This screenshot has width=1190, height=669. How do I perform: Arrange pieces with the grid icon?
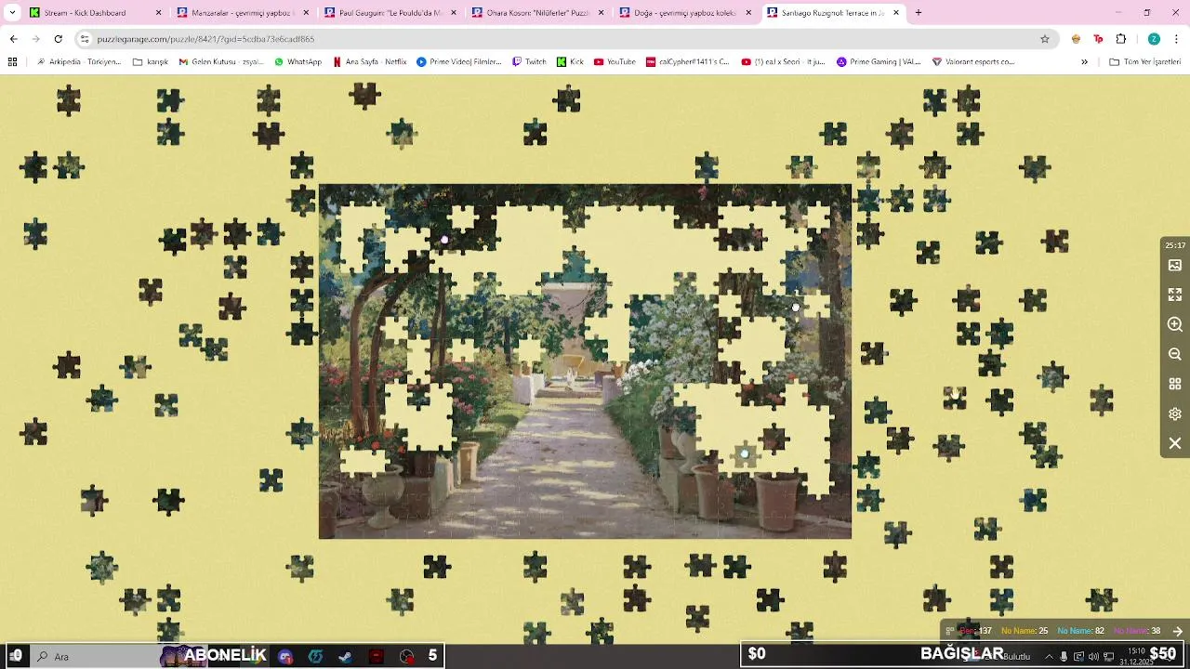click(x=1175, y=384)
